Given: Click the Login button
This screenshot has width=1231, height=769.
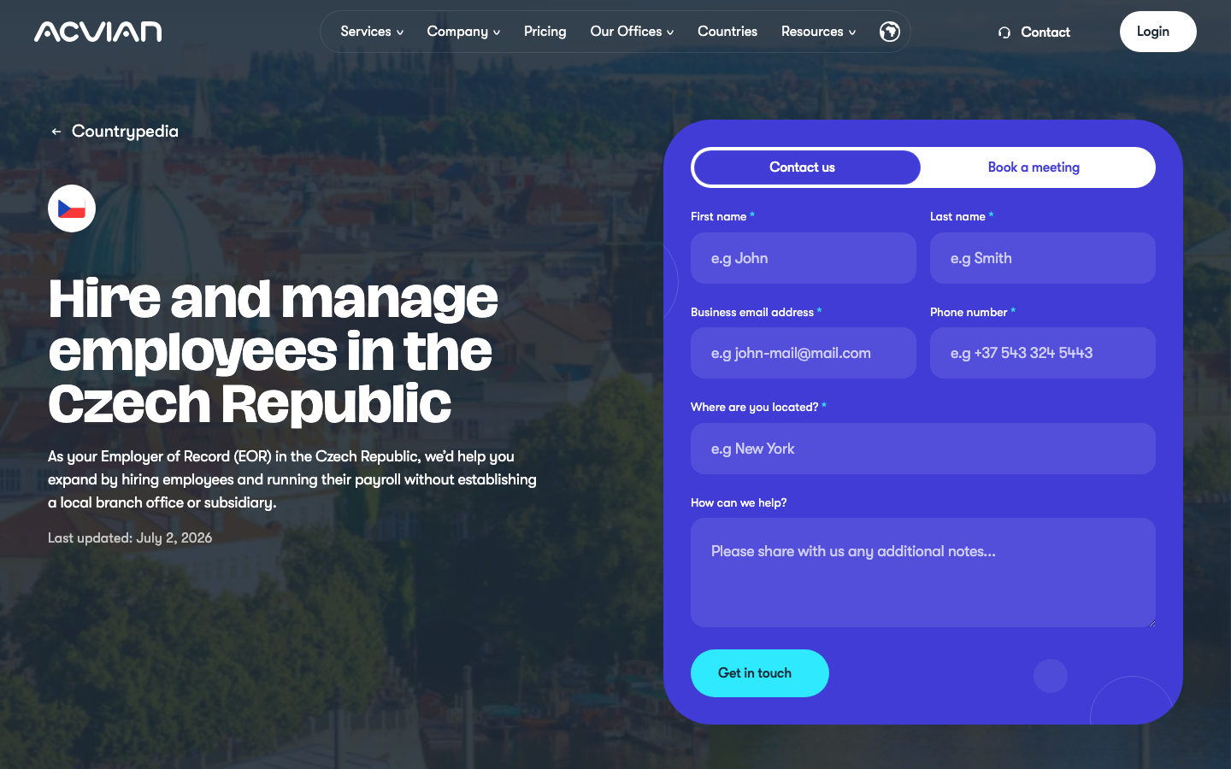Looking at the screenshot, I should 1158,32.
